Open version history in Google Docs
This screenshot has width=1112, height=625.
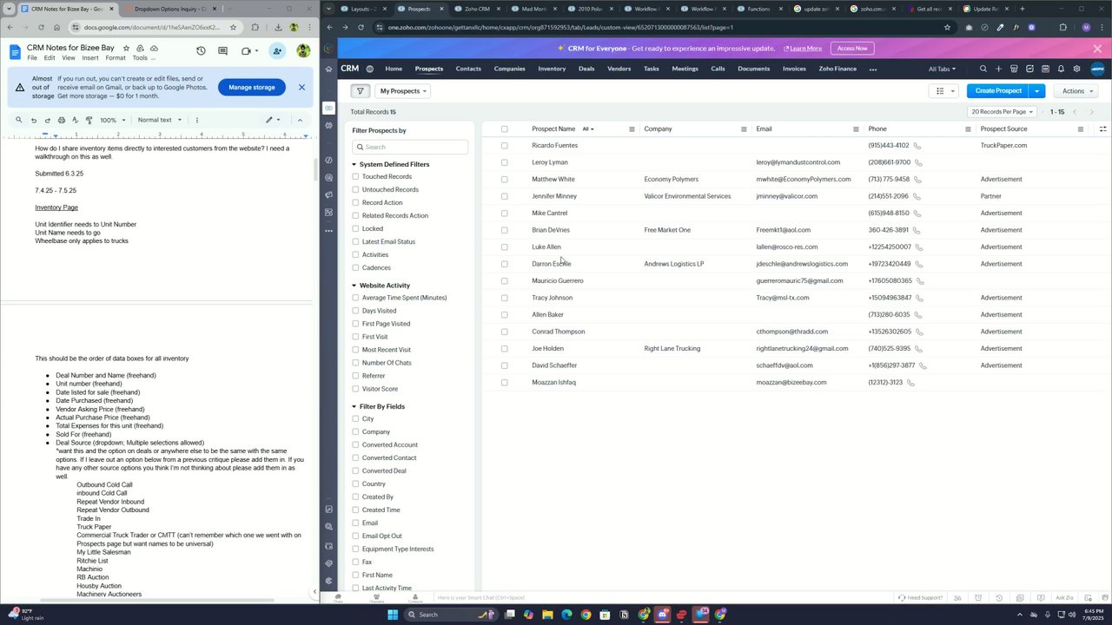[x=201, y=51]
